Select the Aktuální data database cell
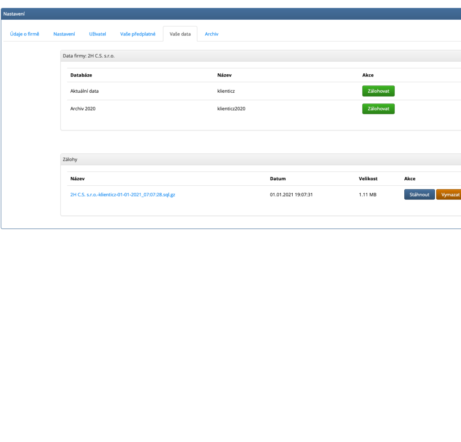This screenshot has height=442, width=461. tap(85, 91)
